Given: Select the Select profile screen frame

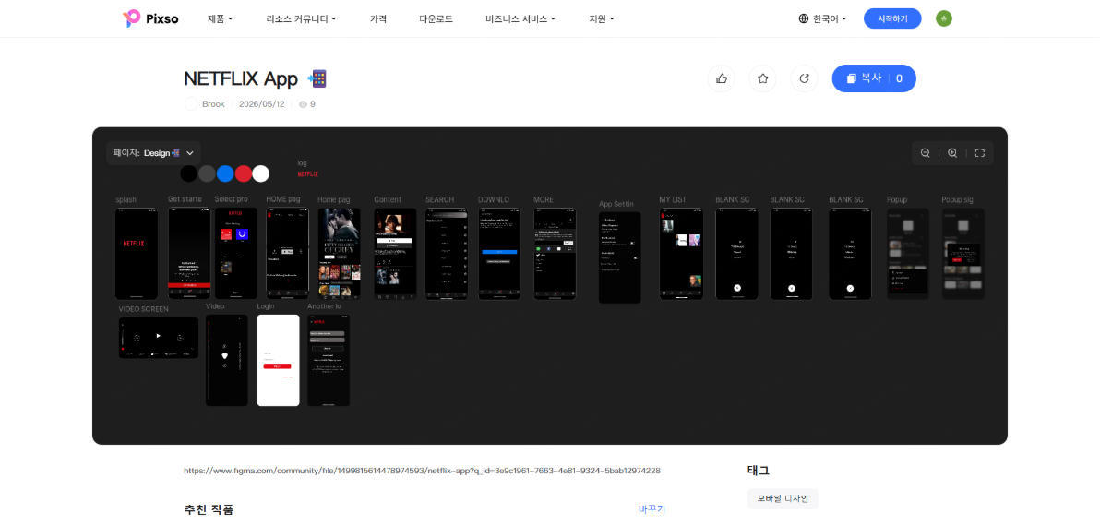Looking at the screenshot, I should (x=235, y=254).
